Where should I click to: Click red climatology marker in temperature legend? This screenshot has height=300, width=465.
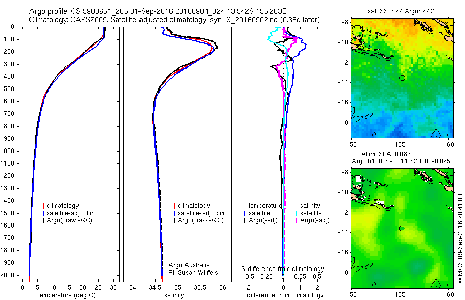tap(43, 206)
